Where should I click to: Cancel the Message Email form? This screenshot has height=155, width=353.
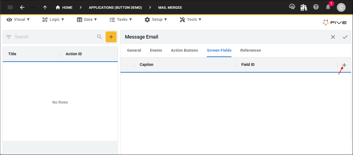pyautogui.click(x=333, y=37)
